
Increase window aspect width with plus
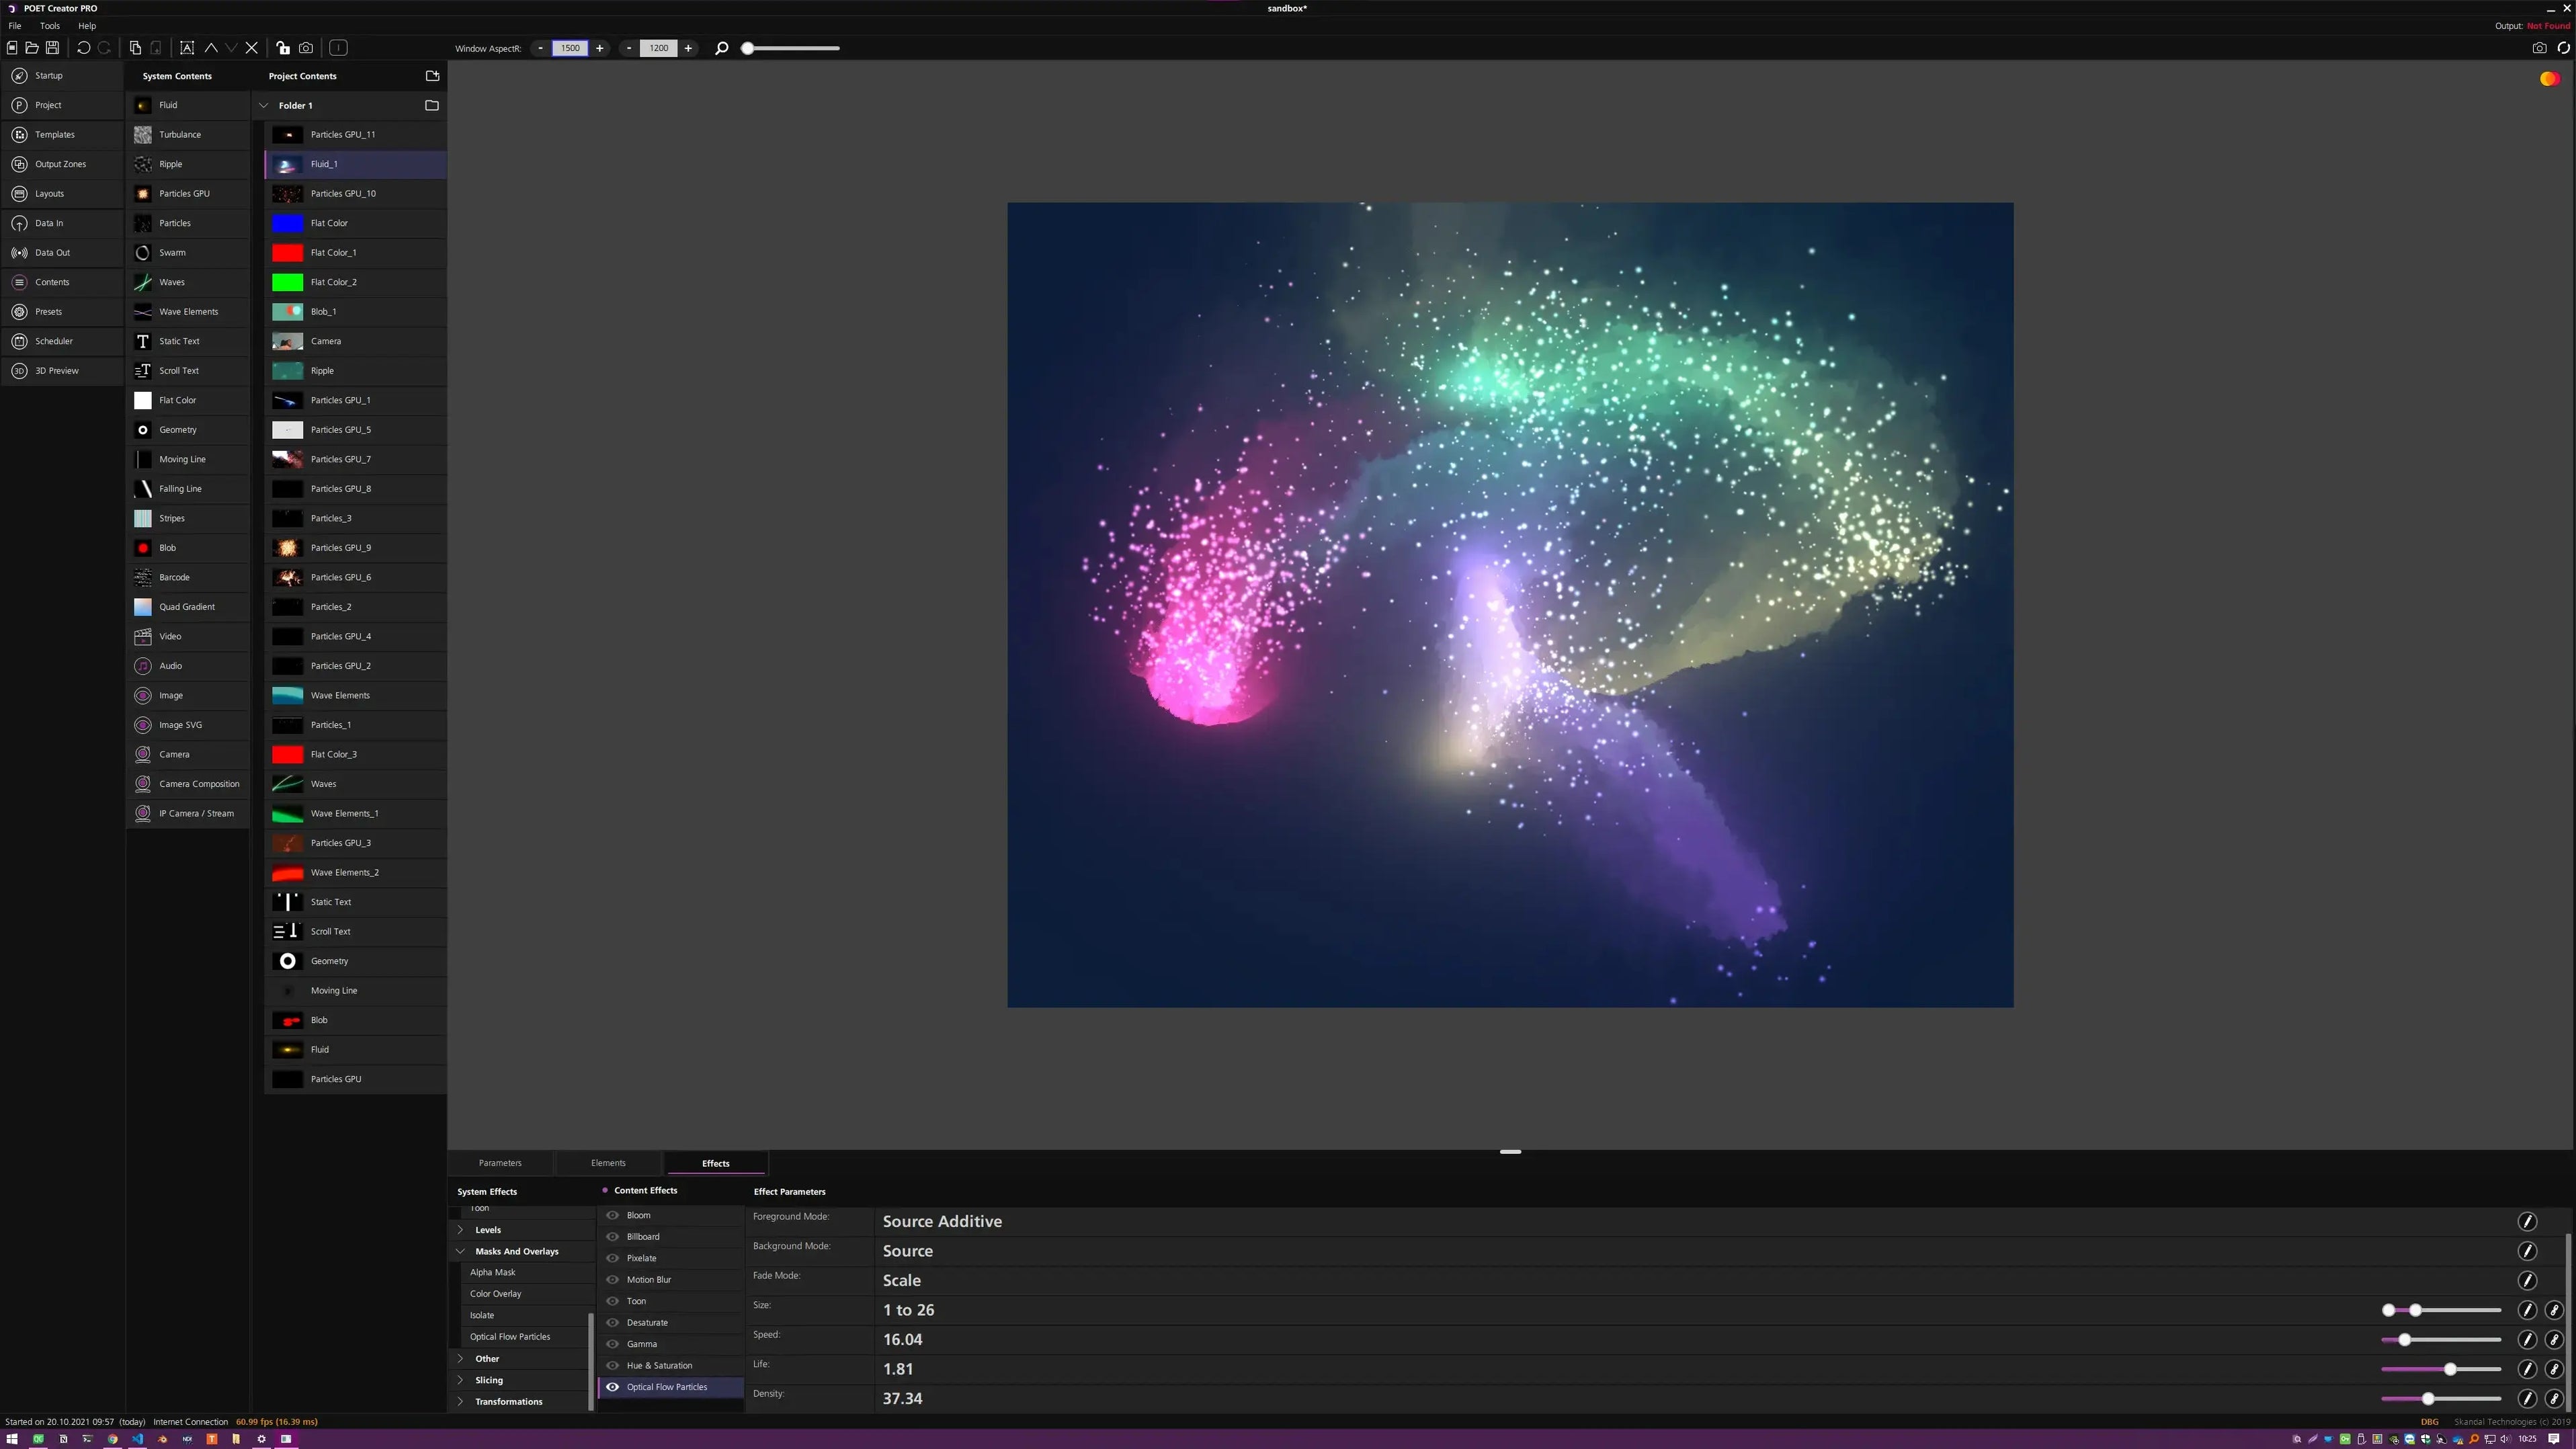(x=600, y=48)
